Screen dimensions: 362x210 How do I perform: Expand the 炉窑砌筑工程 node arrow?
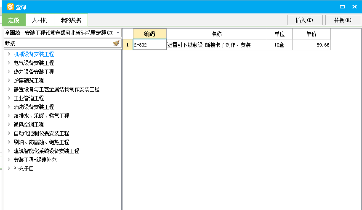pyautogui.click(x=9, y=80)
